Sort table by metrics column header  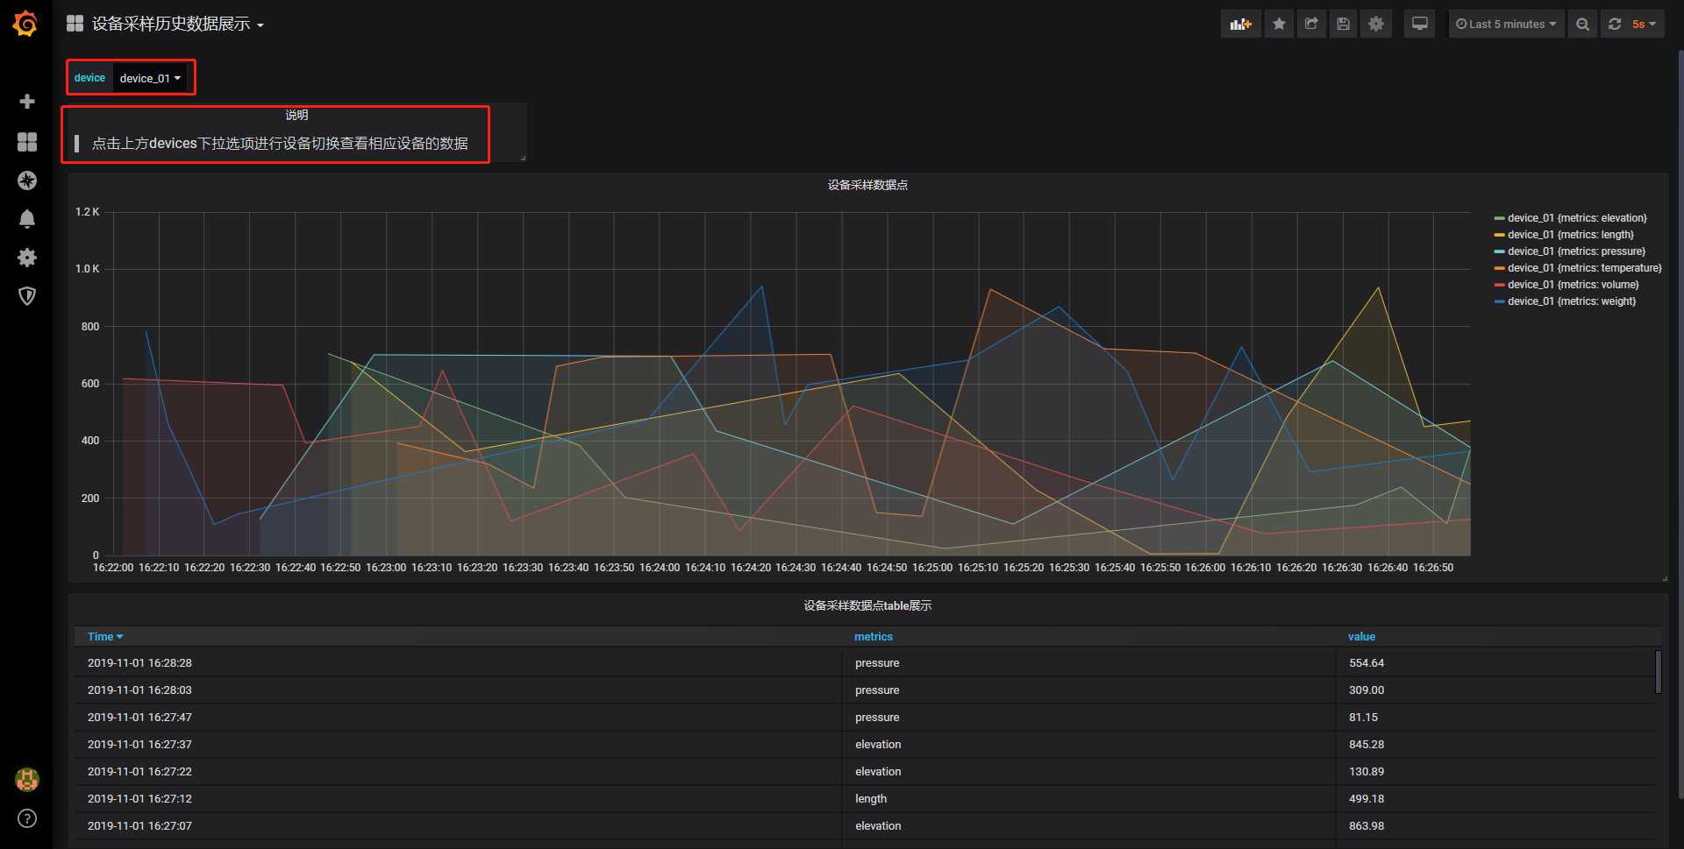coord(874,637)
